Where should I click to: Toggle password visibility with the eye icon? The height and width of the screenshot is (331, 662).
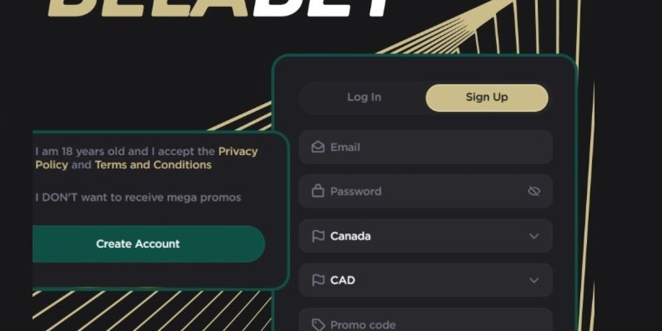tap(533, 191)
